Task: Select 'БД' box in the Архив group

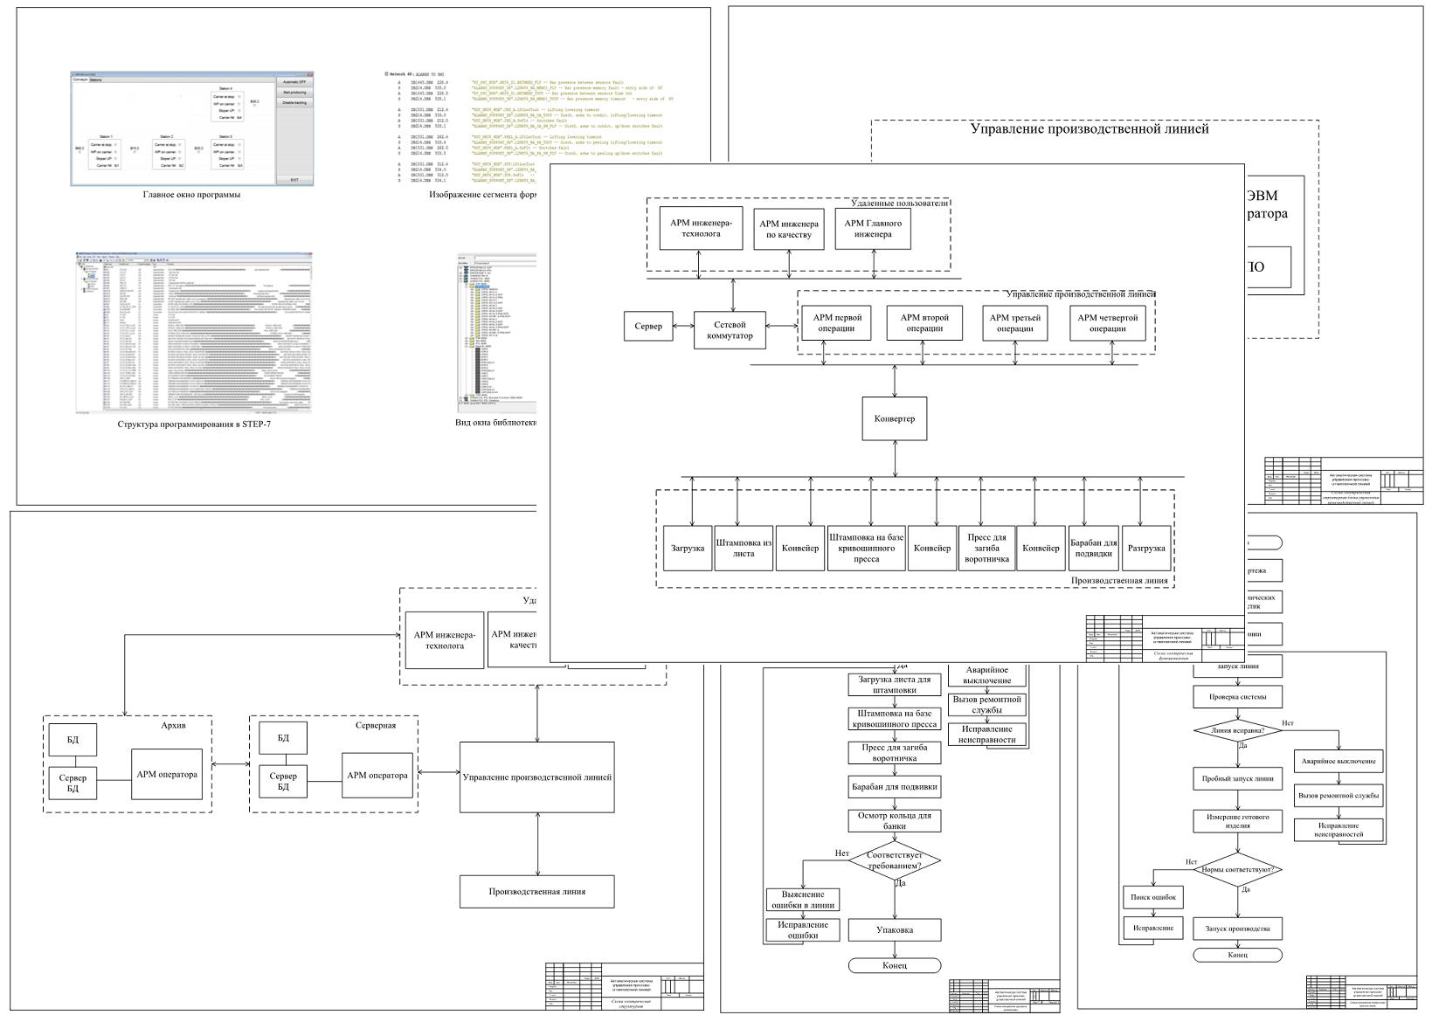Action: pyautogui.click(x=73, y=740)
